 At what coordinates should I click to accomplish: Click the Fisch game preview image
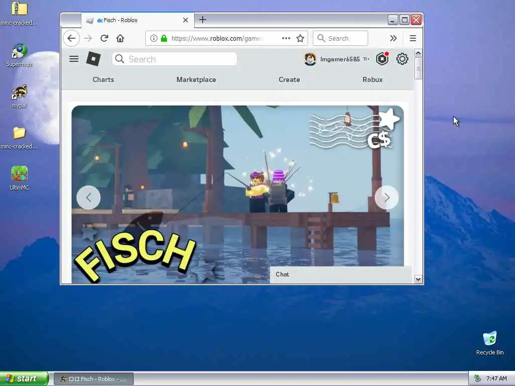[237, 195]
